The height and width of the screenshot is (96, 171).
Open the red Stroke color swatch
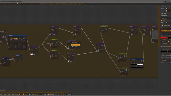click(164, 38)
